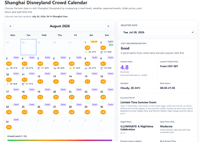The image size is (200, 142).
Task: Click the 'Cloudy, 28-34°C' weather text
Action: click(130, 88)
